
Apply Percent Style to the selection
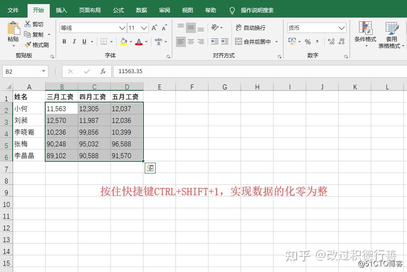tap(307, 42)
